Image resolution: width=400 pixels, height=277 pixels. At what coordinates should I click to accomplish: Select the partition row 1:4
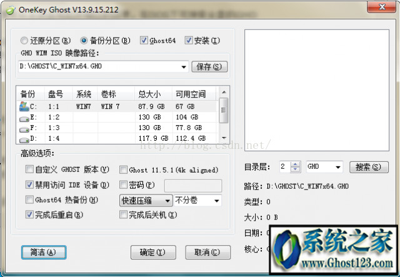(x=117, y=138)
